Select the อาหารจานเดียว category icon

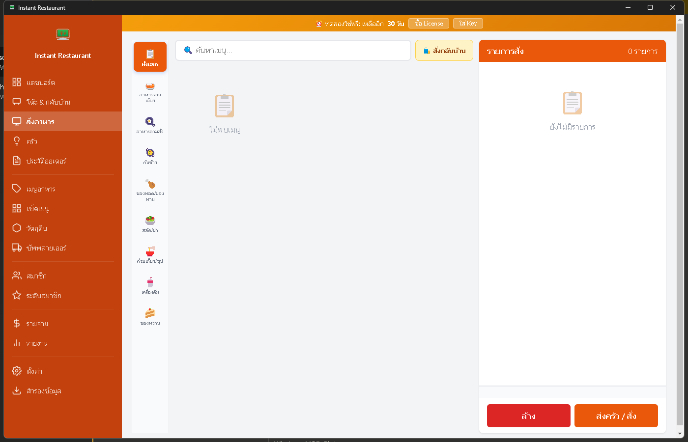click(x=150, y=92)
